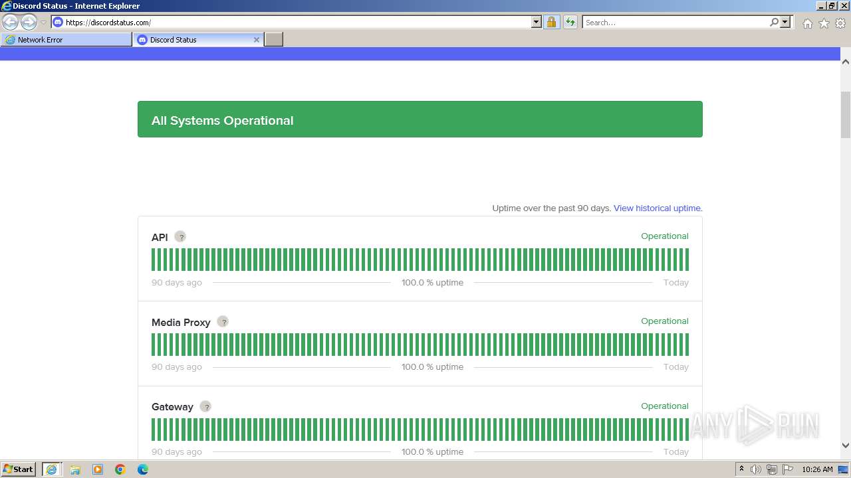Image resolution: width=851 pixels, height=478 pixels.
Task: Open the Windows Start menu
Action: [19, 469]
